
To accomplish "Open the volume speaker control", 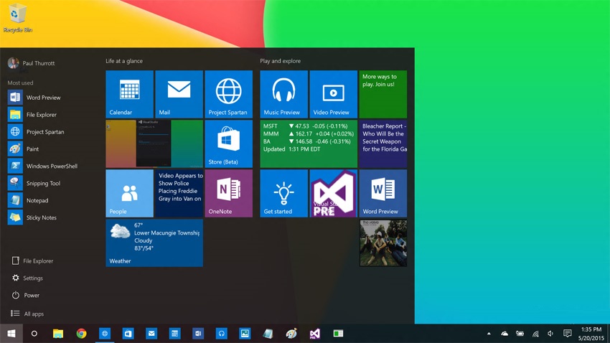I will pos(550,334).
